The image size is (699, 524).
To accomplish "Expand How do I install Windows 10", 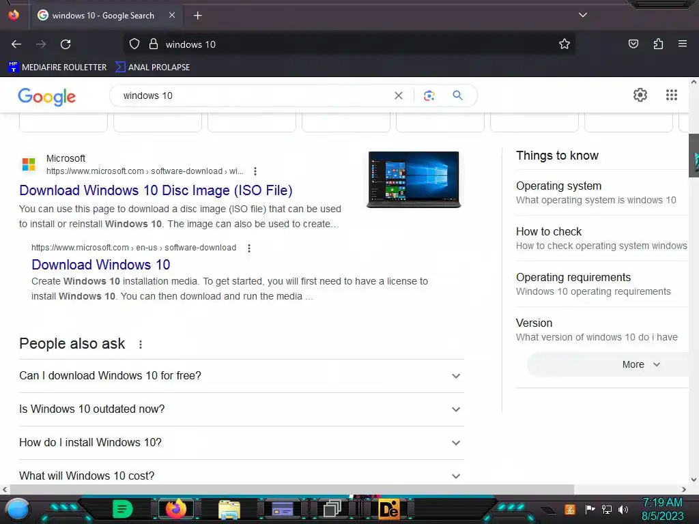I will click(242, 442).
